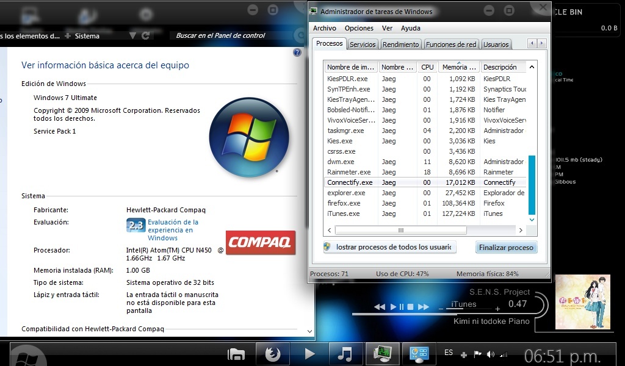
Task: Select the Rainmeter.exe process row
Action: click(x=425, y=172)
